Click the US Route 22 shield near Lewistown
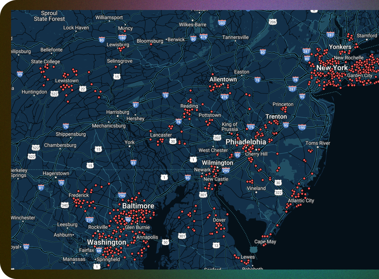 coord(83,89)
